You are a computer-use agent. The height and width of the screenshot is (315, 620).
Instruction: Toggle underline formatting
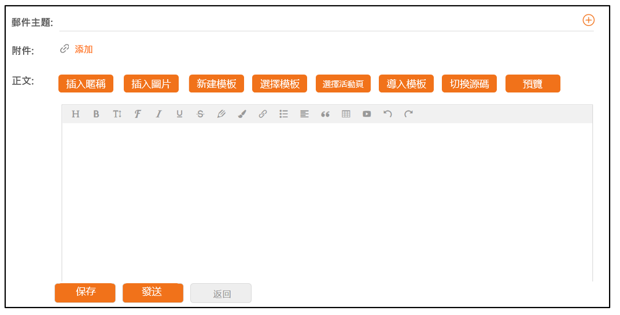179,114
